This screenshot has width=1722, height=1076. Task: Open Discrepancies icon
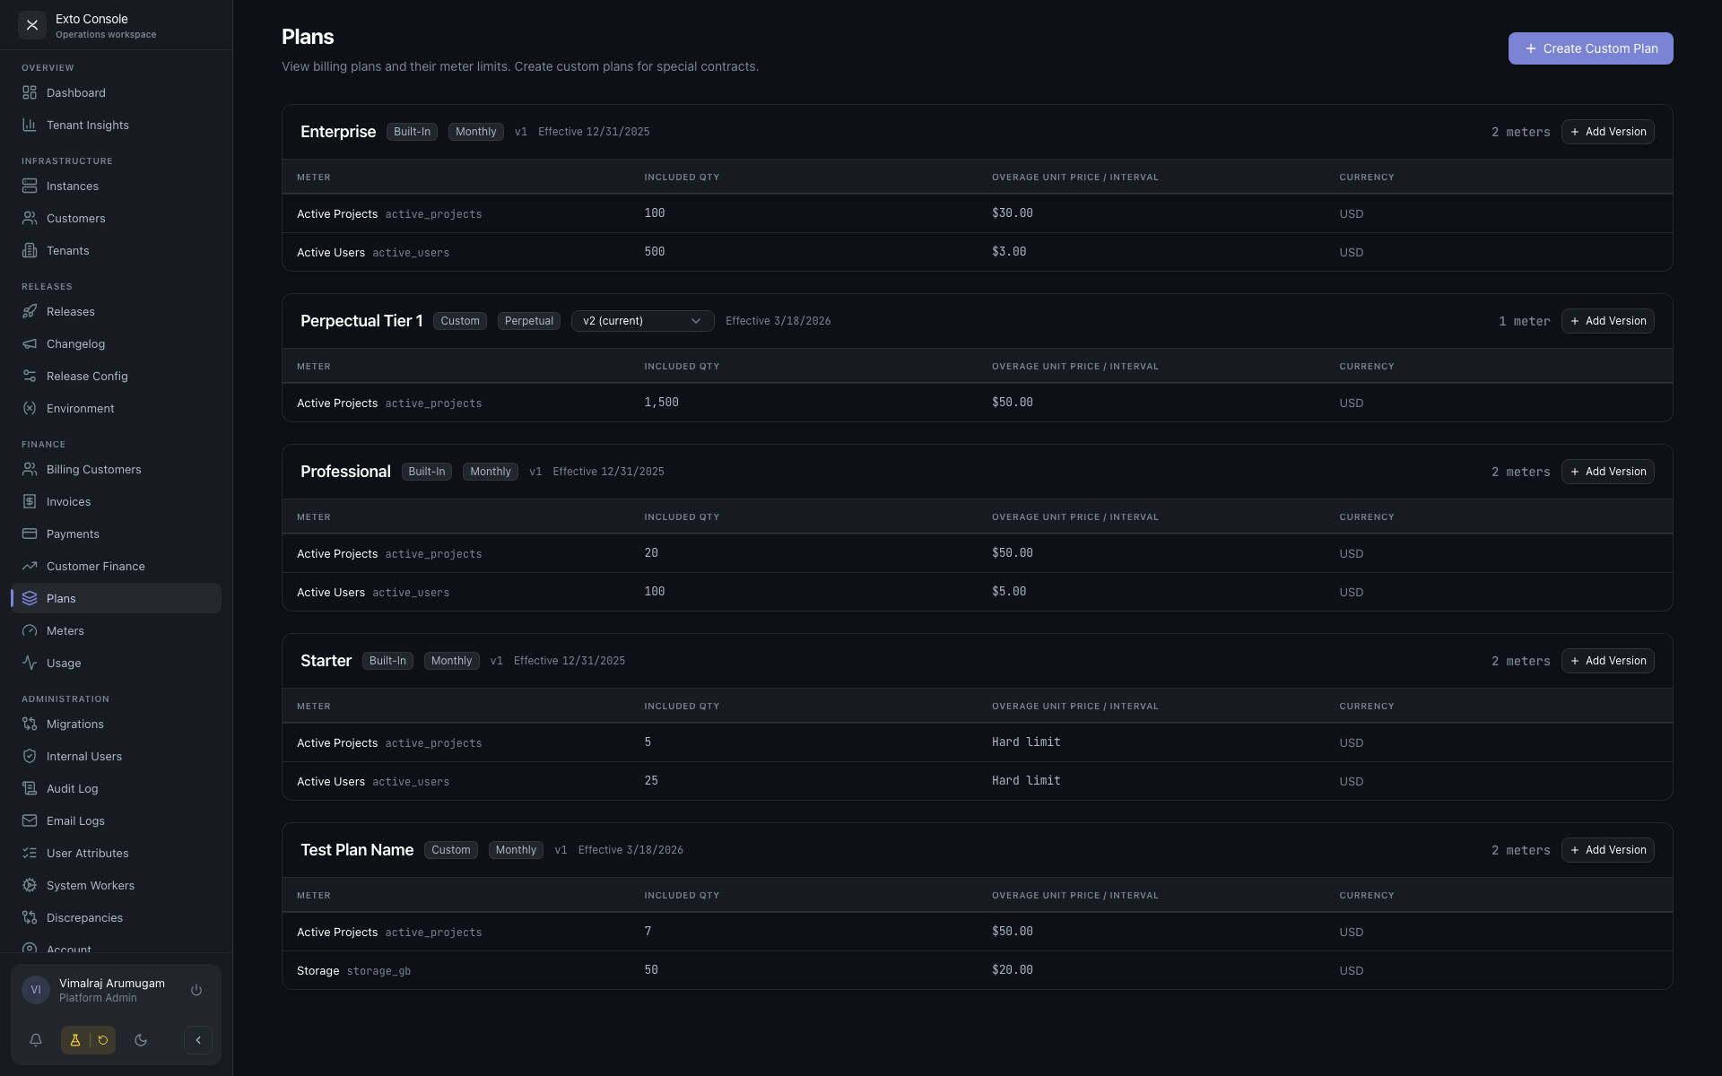point(30,917)
